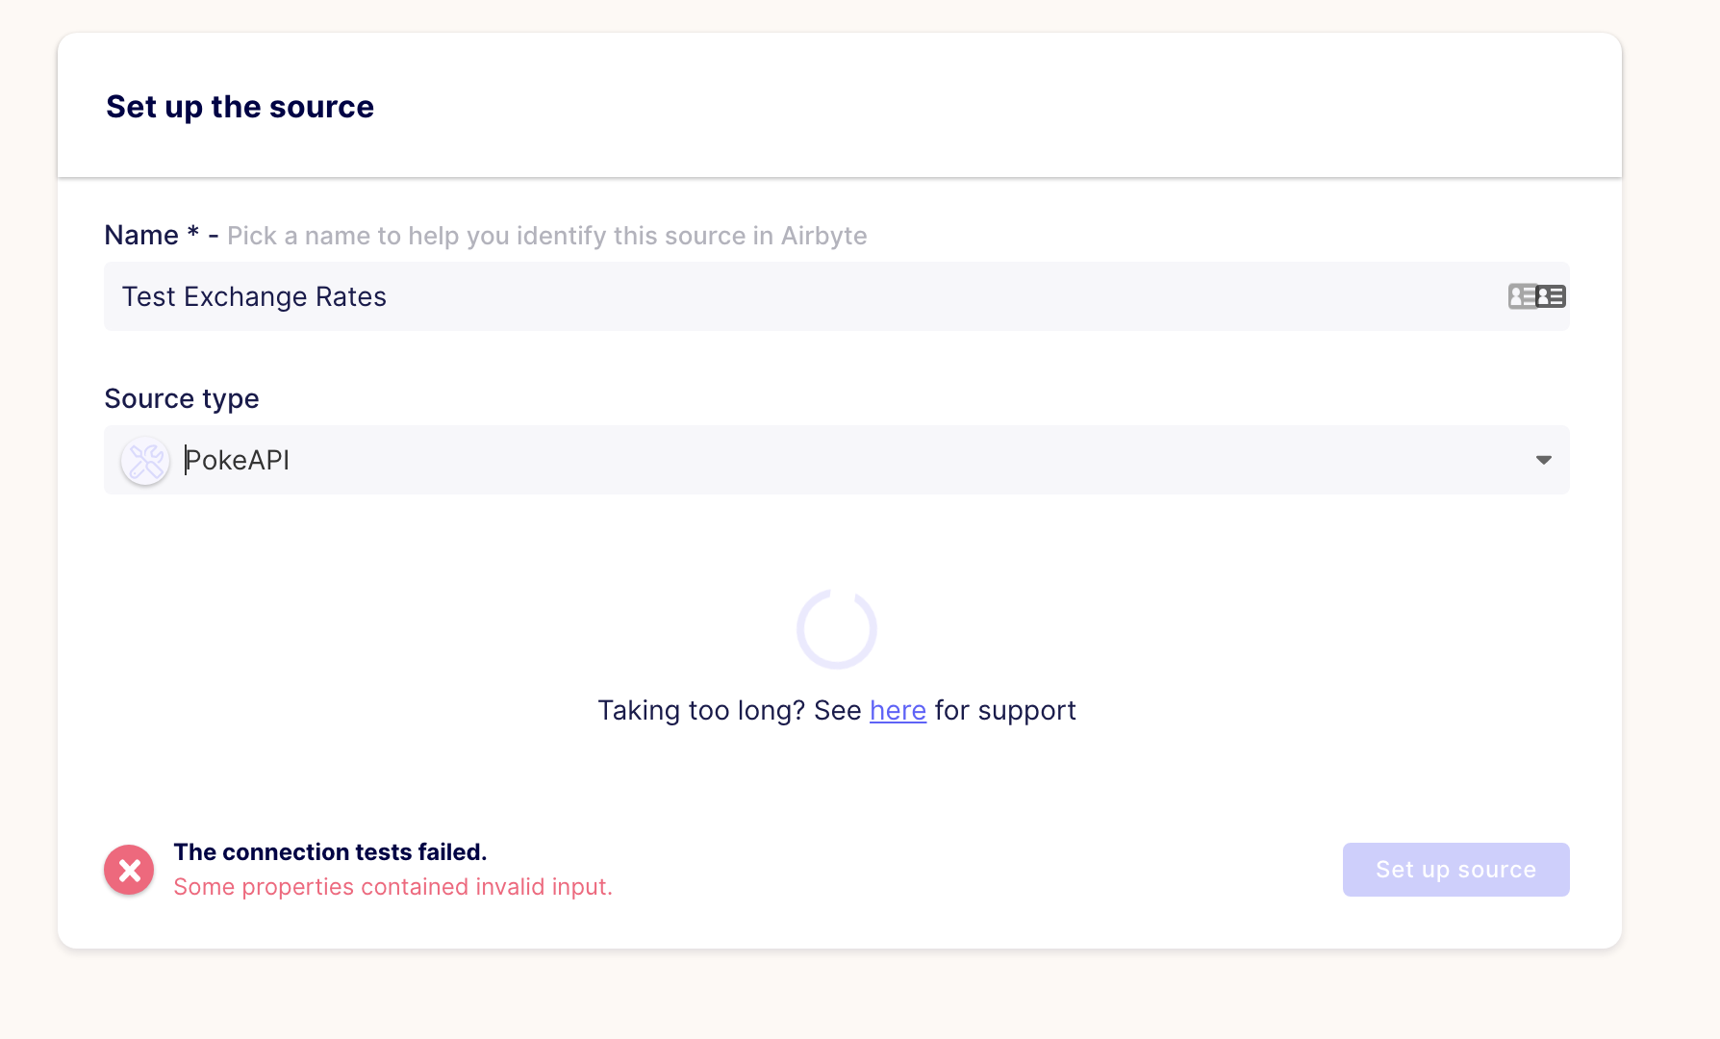The image size is (1720, 1039).
Task: Click the name field placeholder hint text
Action: coord(545,235)
